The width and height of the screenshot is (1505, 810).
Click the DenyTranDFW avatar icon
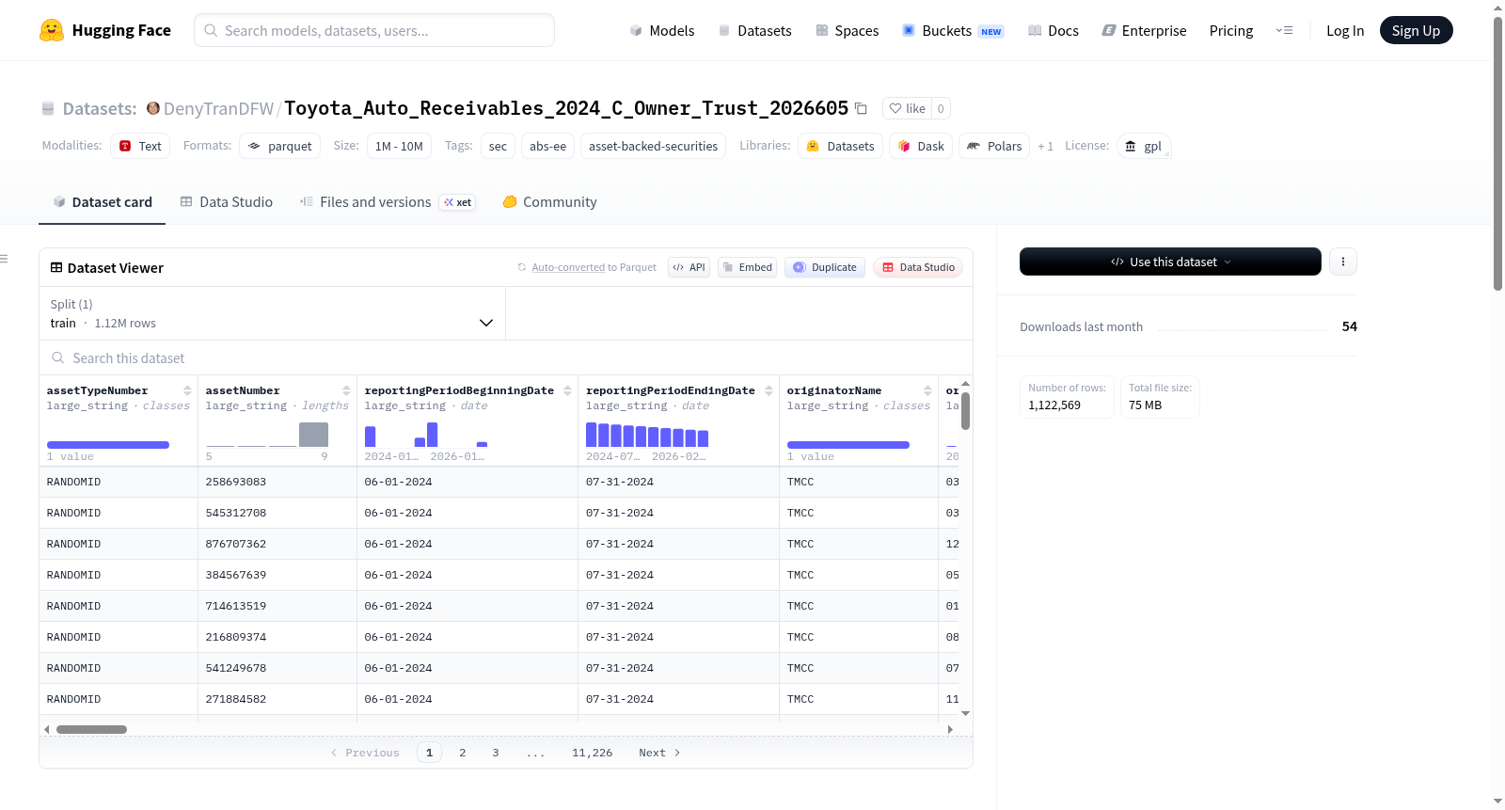pos(153,108)
